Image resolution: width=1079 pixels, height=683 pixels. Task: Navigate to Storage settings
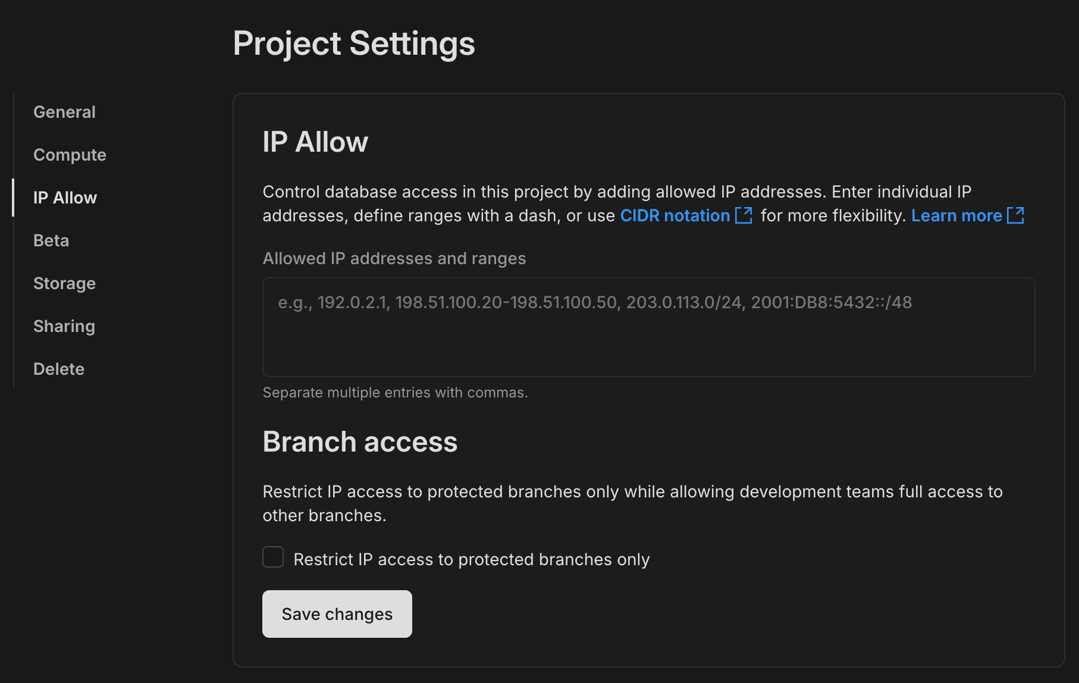coord(64,283)
